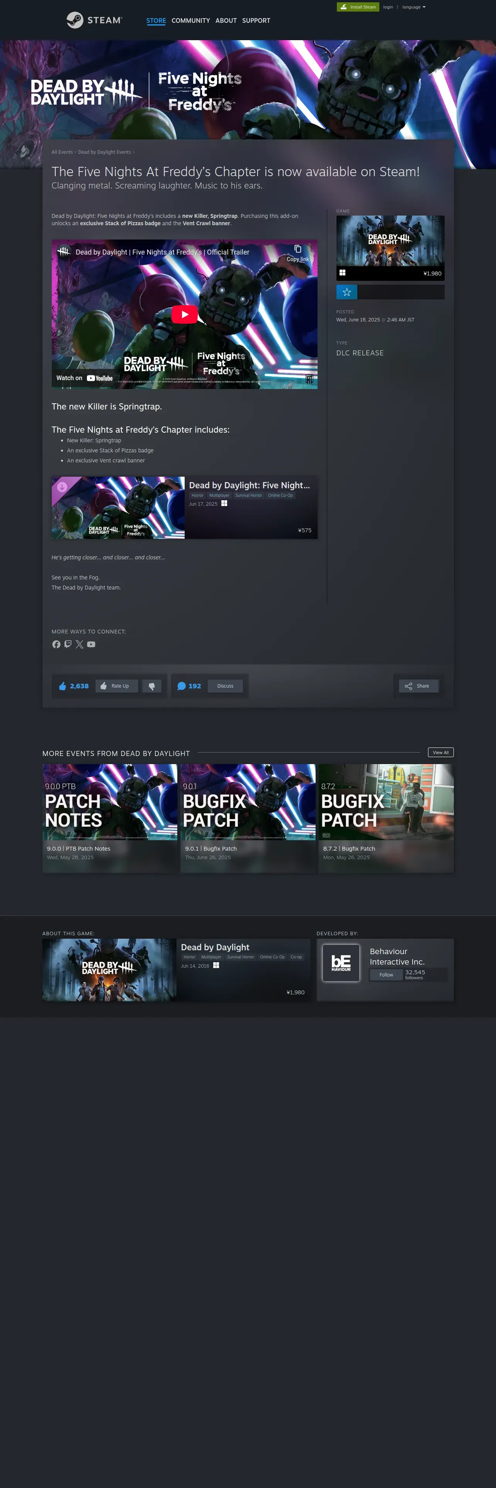Click Dead by Daylight title in About section

coord(216,947)
